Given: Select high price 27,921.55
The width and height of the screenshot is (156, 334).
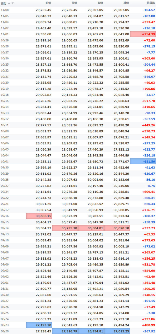Looking at the screenshot, I should [x=69, y=295].
